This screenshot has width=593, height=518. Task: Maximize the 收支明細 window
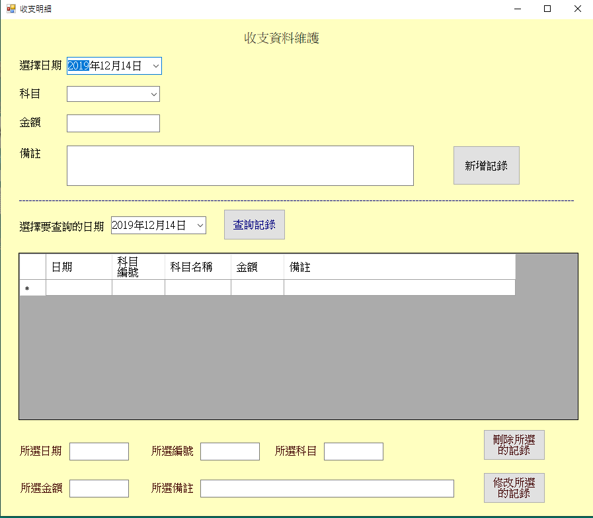point(547,9)
